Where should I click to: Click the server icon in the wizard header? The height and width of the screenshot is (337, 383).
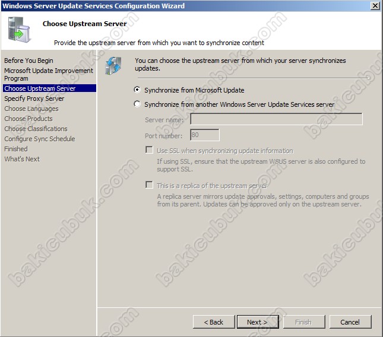19,30
